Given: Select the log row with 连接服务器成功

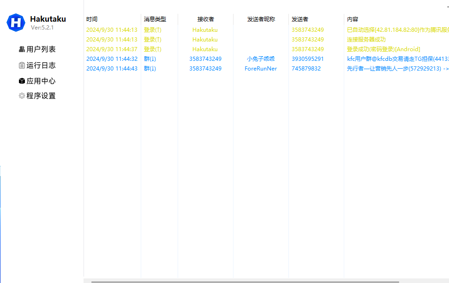Looking at the screenshot, I should pos(366,40).
